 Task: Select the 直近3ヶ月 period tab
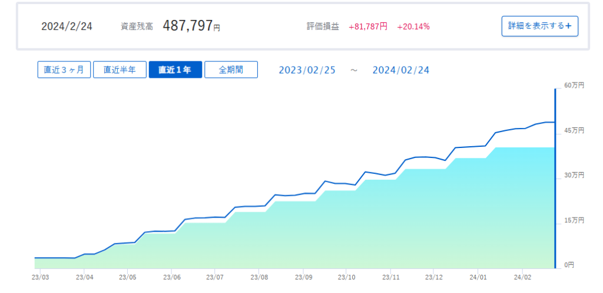64,70
